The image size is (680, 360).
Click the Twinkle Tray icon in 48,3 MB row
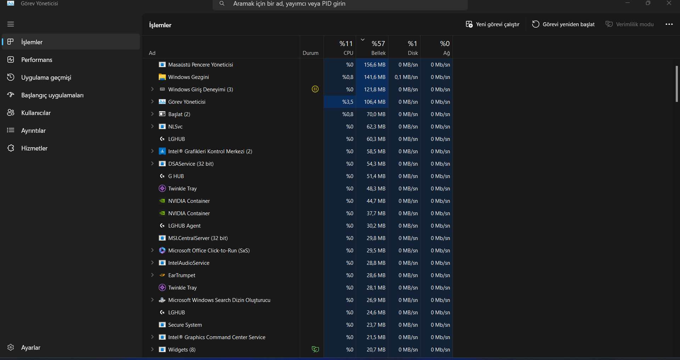[162, 188]
